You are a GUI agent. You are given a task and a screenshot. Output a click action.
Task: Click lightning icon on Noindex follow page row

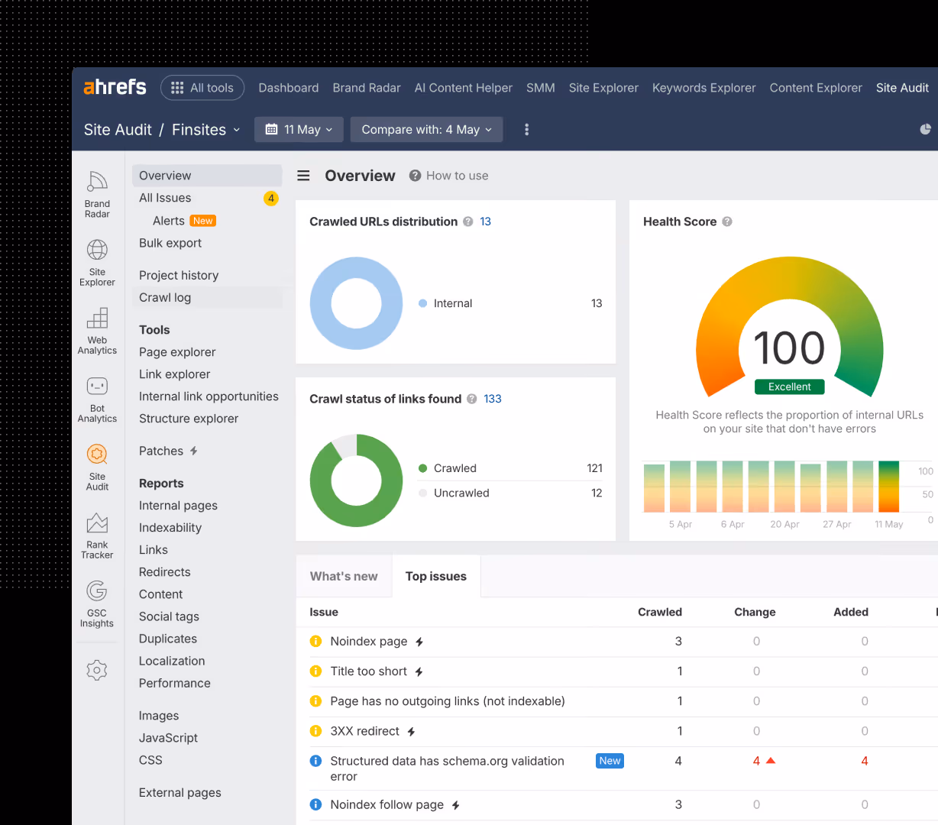click(455, 805)
